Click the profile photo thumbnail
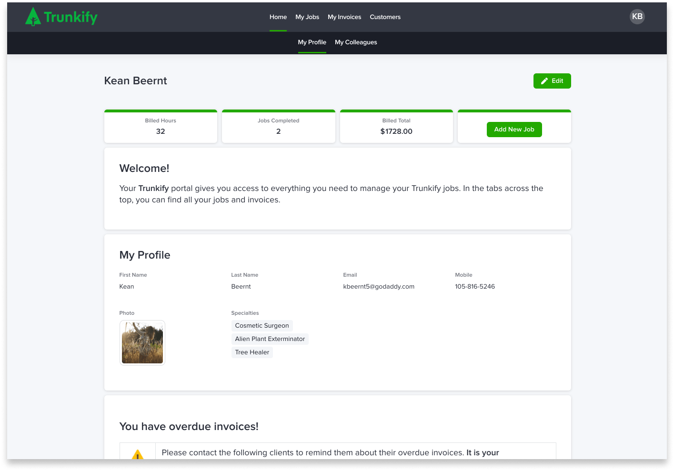Viewport: 674px width, 471px height. (142, 343)
